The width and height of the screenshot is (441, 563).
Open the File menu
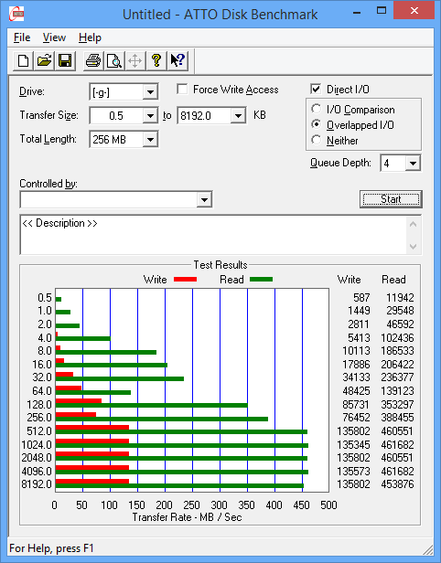pyautogui.click(x=22, y=37)
